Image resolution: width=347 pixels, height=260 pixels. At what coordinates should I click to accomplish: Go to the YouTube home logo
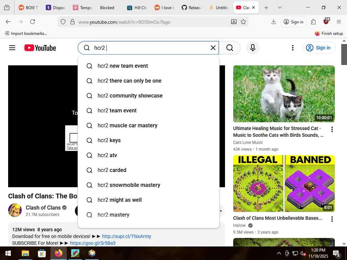click(40, 48)
